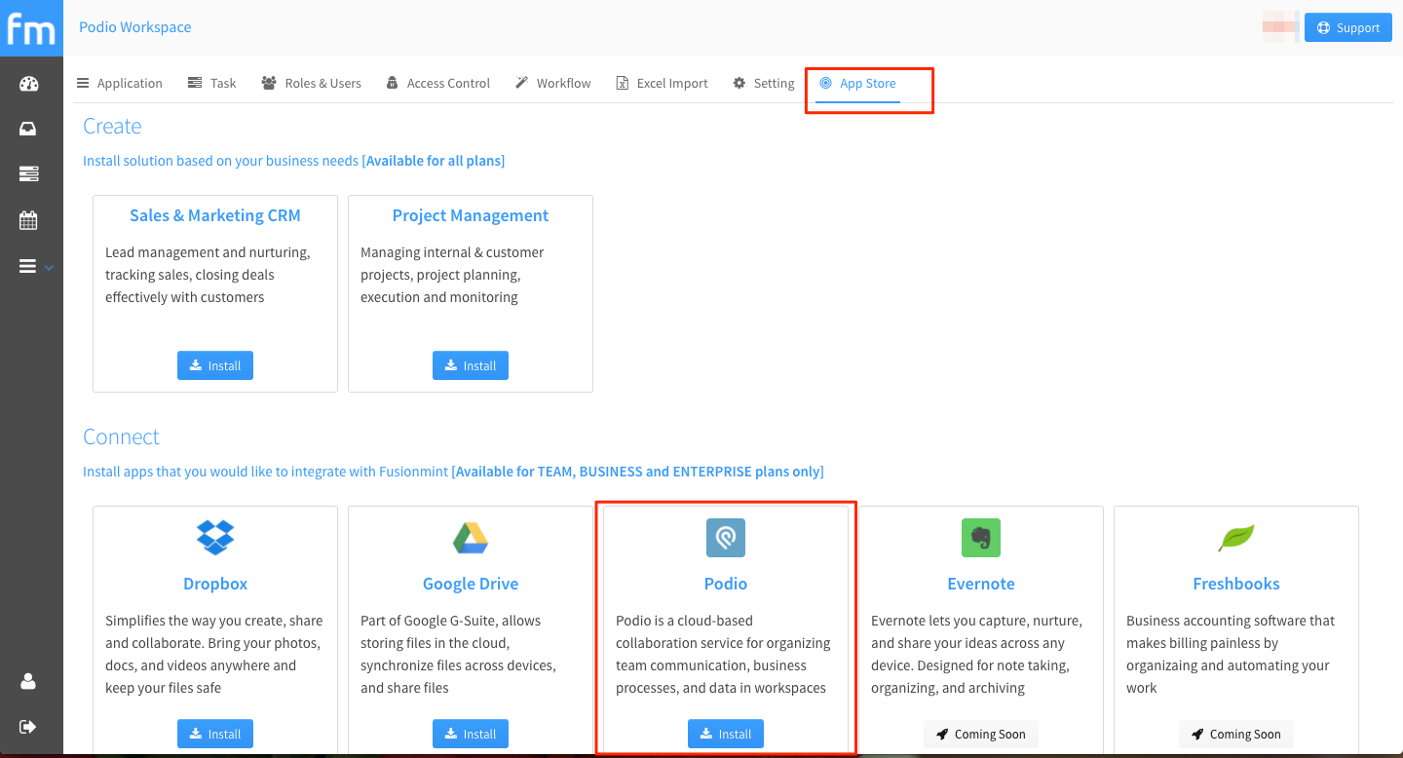
Task: Switch to the Application tab
Action: (x=120, y=83)
